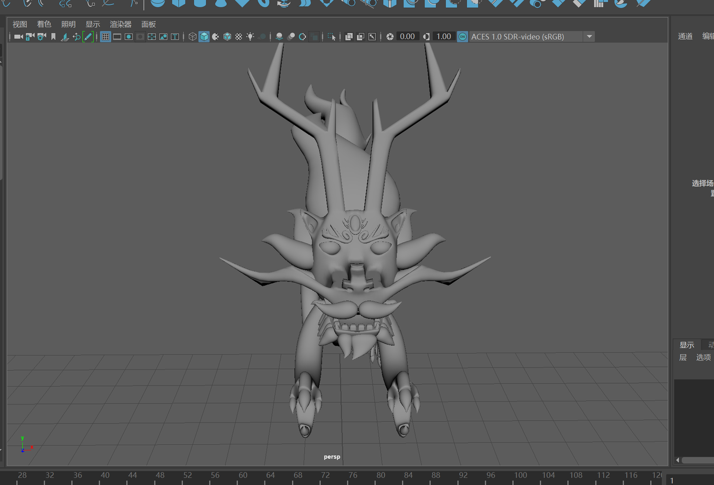Screen dimensions: 714x485
Task: Click the Grease Pencil icon
Action: tap(88, 37)
